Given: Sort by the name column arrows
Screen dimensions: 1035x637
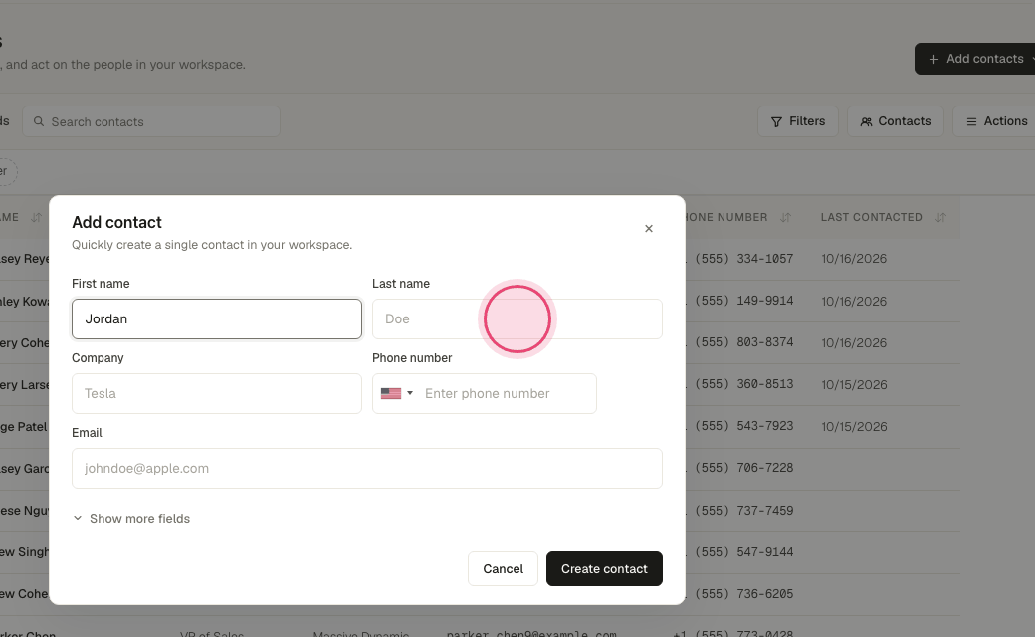Looking at the screenshot, I should 36,217.
